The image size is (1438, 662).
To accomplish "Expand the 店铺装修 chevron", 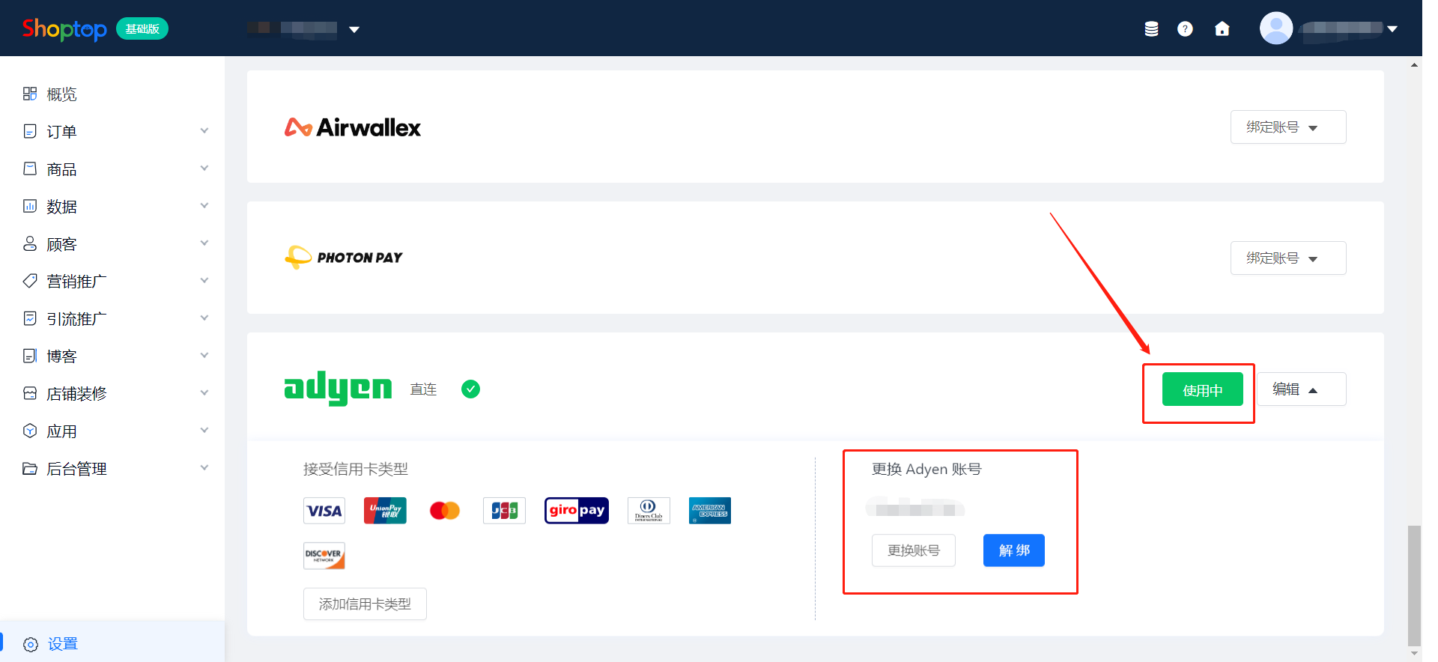I will 204,393.
